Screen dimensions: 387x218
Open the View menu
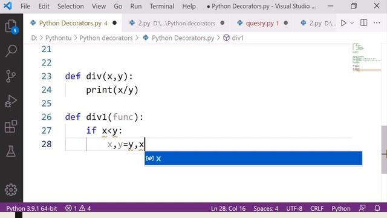pyautogui.click(x=99, y=6)
